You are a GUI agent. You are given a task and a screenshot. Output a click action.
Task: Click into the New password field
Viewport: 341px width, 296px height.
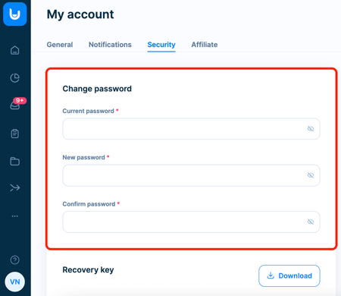coord(191,175)
